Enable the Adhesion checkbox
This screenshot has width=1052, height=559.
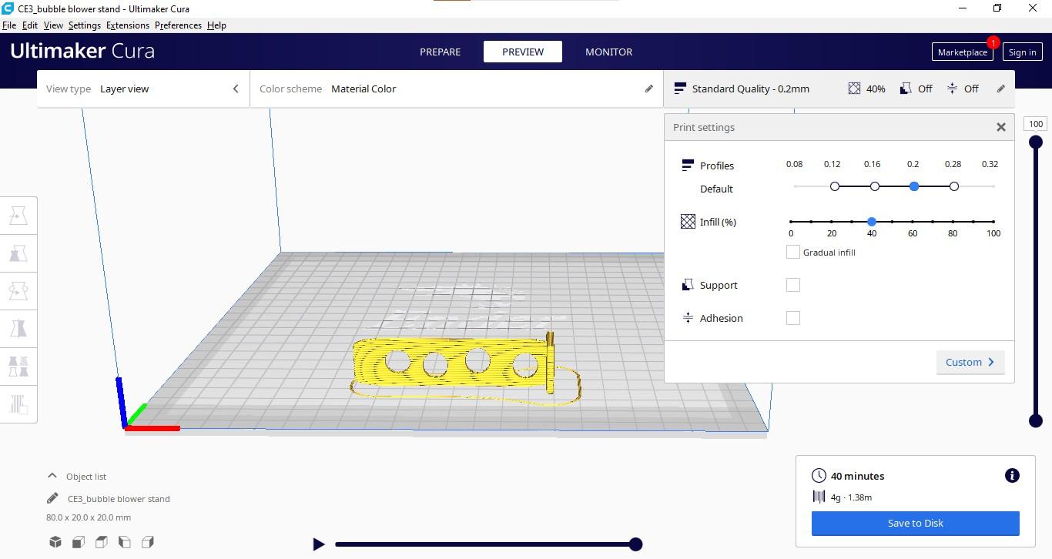[792, 318]
